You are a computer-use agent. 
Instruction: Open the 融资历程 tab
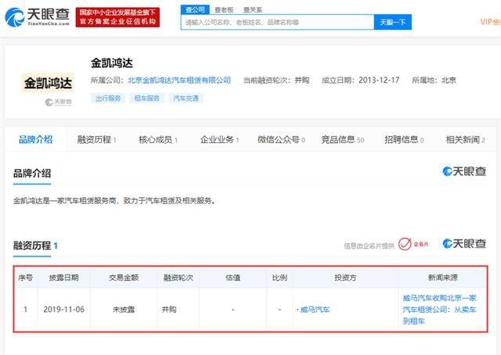[96, 139]
